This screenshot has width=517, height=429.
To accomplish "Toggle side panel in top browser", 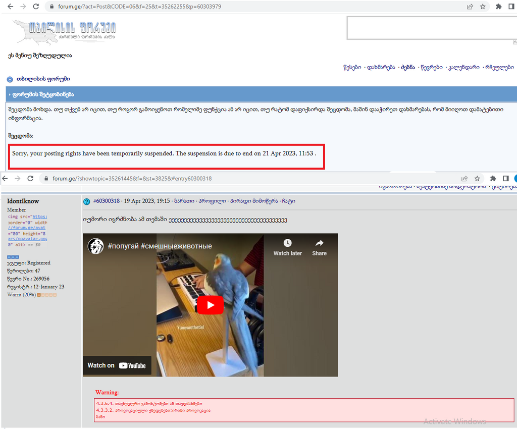I will [x=511, y=7].
